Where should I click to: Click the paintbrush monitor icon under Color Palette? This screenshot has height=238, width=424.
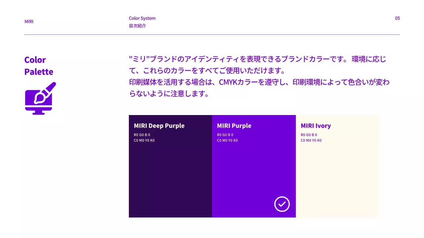tap(40, 98)
